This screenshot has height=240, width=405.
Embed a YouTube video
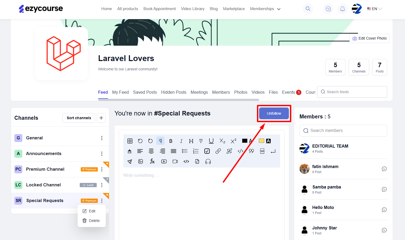tap(164, 161)
